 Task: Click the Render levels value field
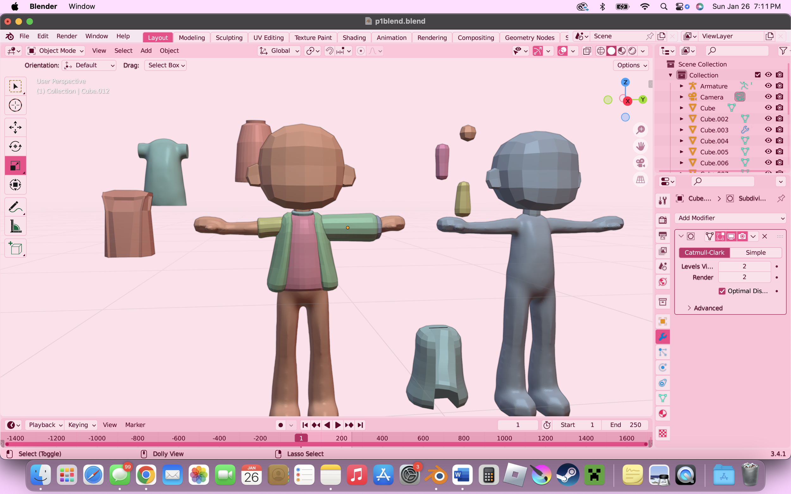pos(744,277)
